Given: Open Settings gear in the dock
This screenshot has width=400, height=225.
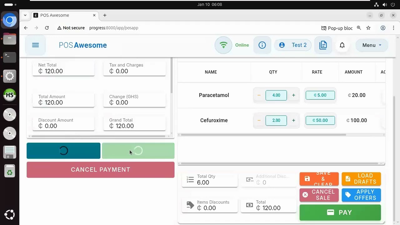Looking at the screenshot, I should [10, 76].
